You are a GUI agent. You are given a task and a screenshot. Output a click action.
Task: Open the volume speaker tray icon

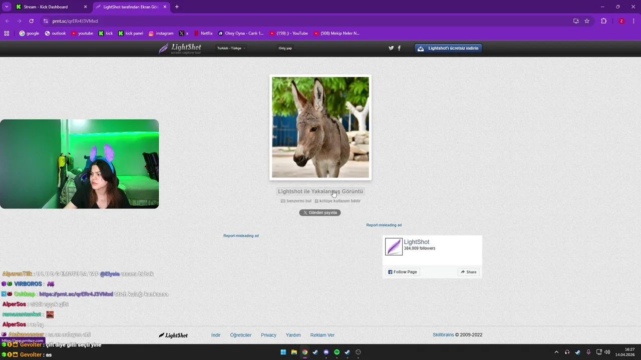pyautogui.click(x=607, y=352)
